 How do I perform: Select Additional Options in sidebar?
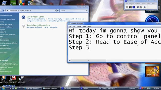click(6, 48)
